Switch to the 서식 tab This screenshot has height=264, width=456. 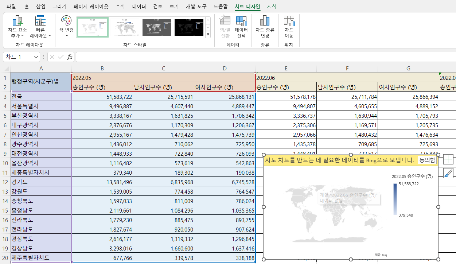coord(272,7)
